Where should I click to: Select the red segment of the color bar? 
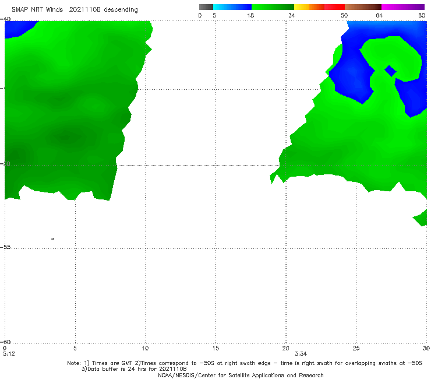tap(334, 7)
